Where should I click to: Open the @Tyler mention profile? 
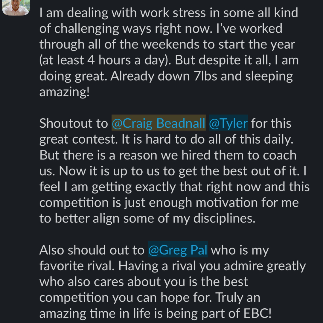click(x=228, y=124)
